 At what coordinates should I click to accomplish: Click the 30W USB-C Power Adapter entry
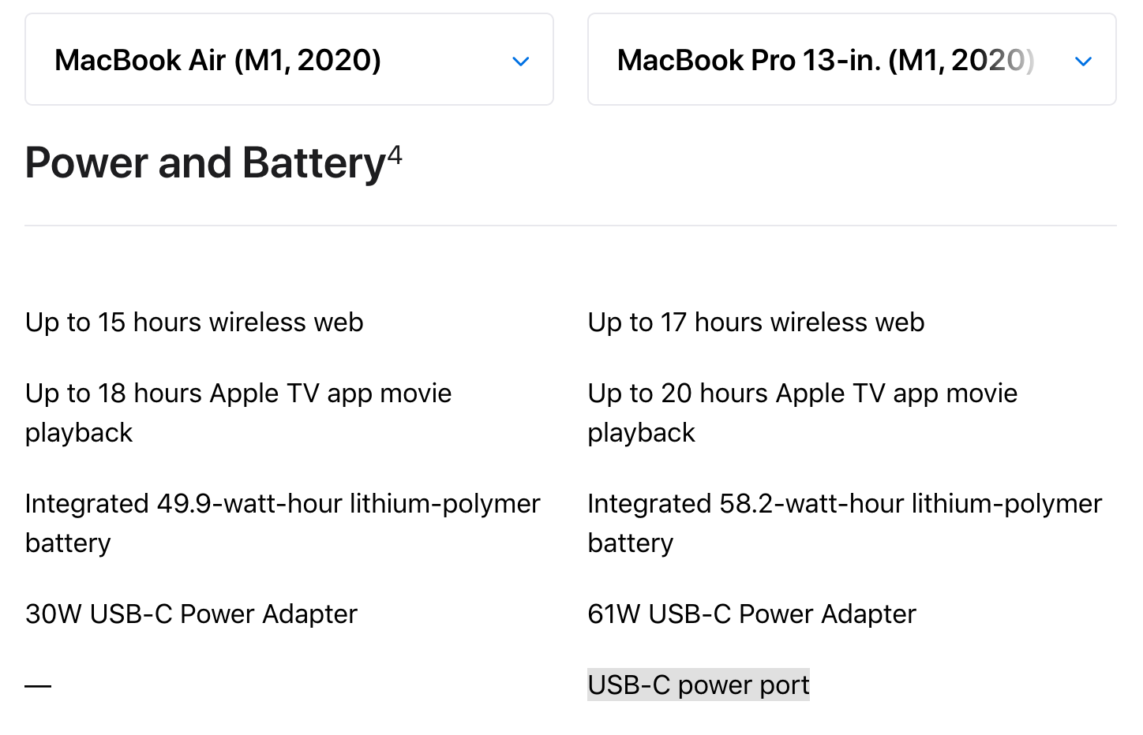(x=191, y=614)
